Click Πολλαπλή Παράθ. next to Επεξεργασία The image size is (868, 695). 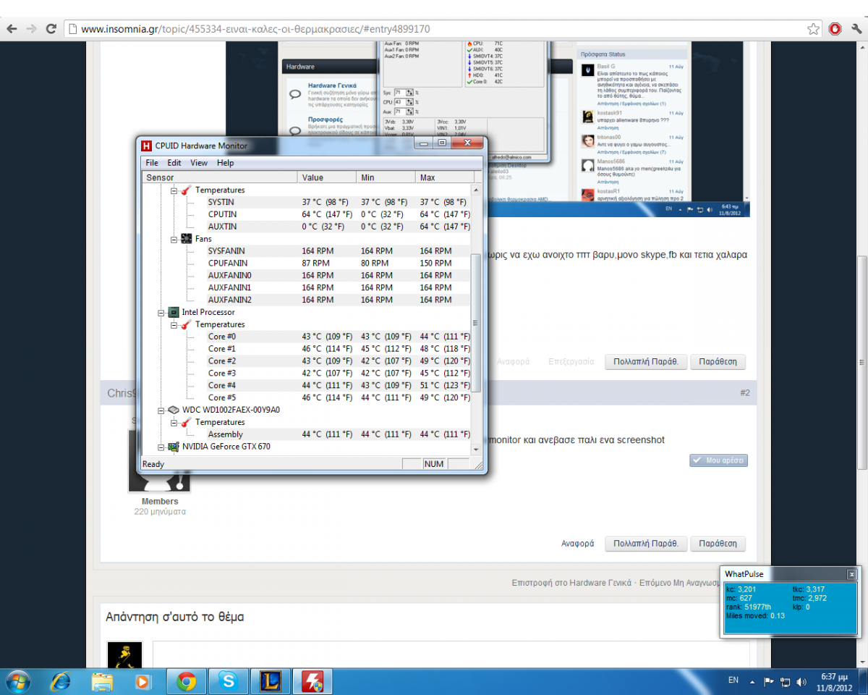[x=646, y=361]
